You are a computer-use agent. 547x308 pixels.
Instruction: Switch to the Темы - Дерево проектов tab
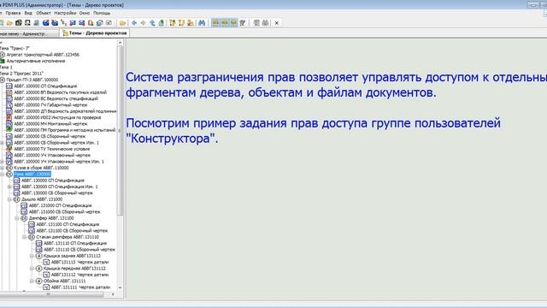(x=95, y=33)
